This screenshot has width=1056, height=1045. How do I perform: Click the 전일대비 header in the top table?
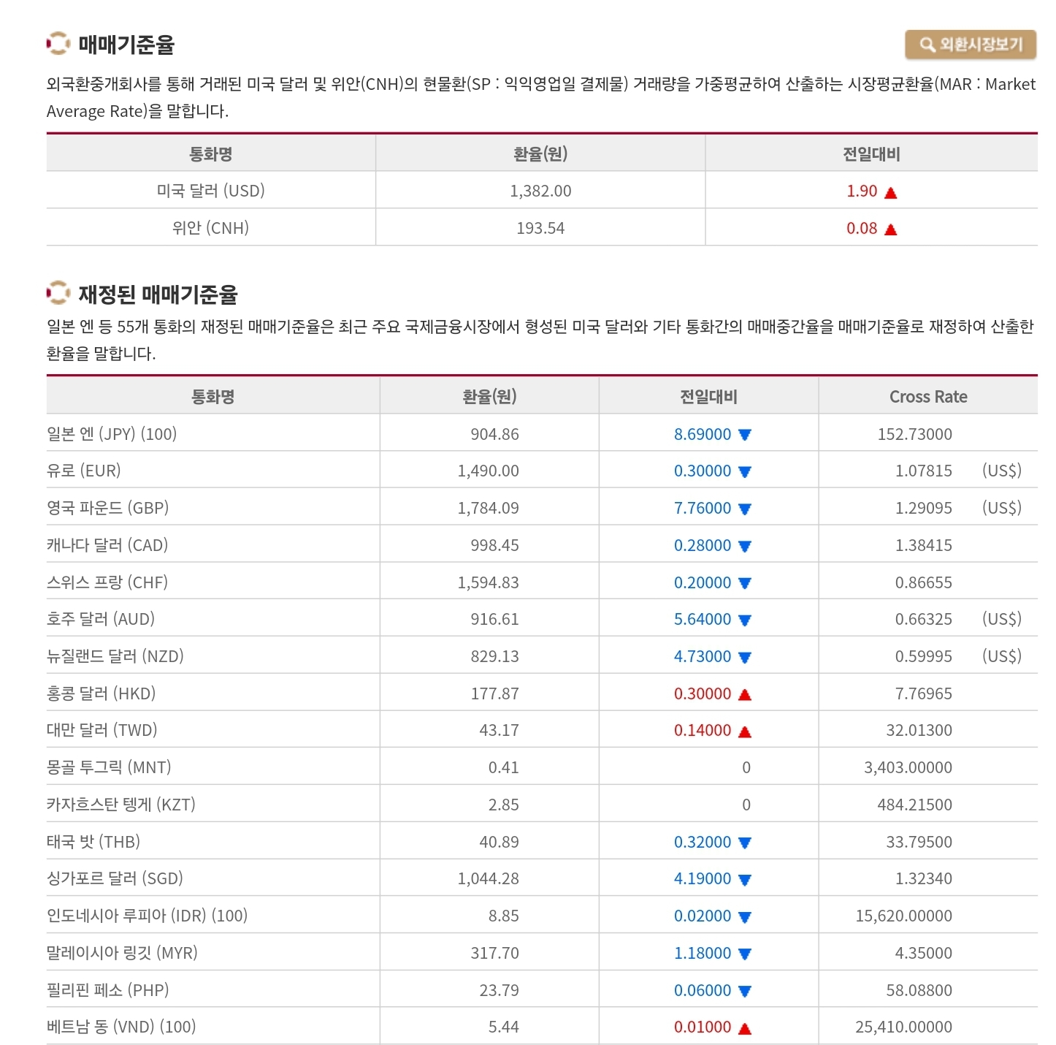[x=871, y=154]
